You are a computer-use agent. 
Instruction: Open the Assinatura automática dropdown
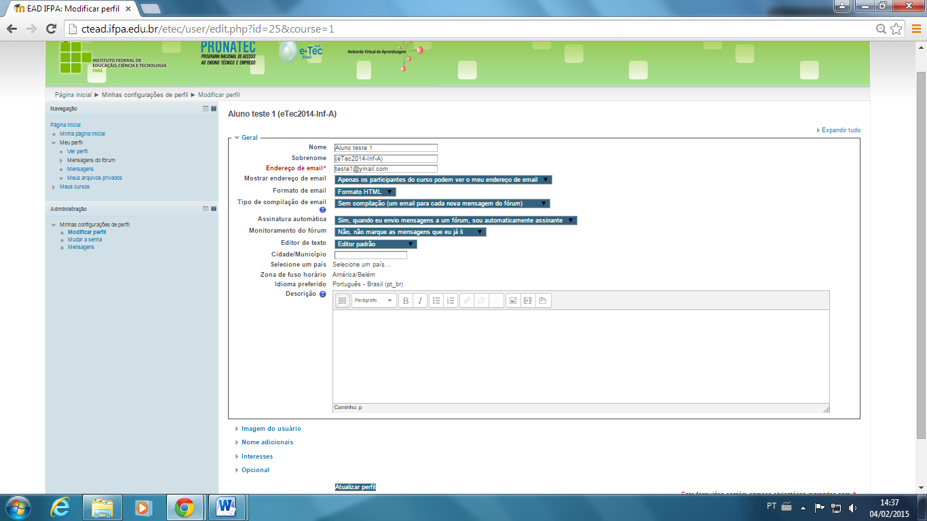pos(456,220)
